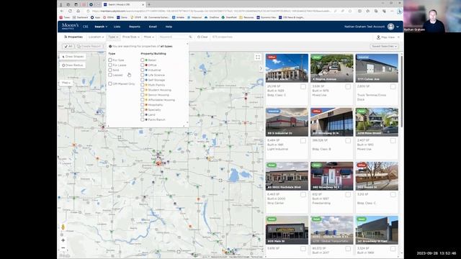461x259 pixels.
Task: Select the Properties tab
Action: coord(73,37)
